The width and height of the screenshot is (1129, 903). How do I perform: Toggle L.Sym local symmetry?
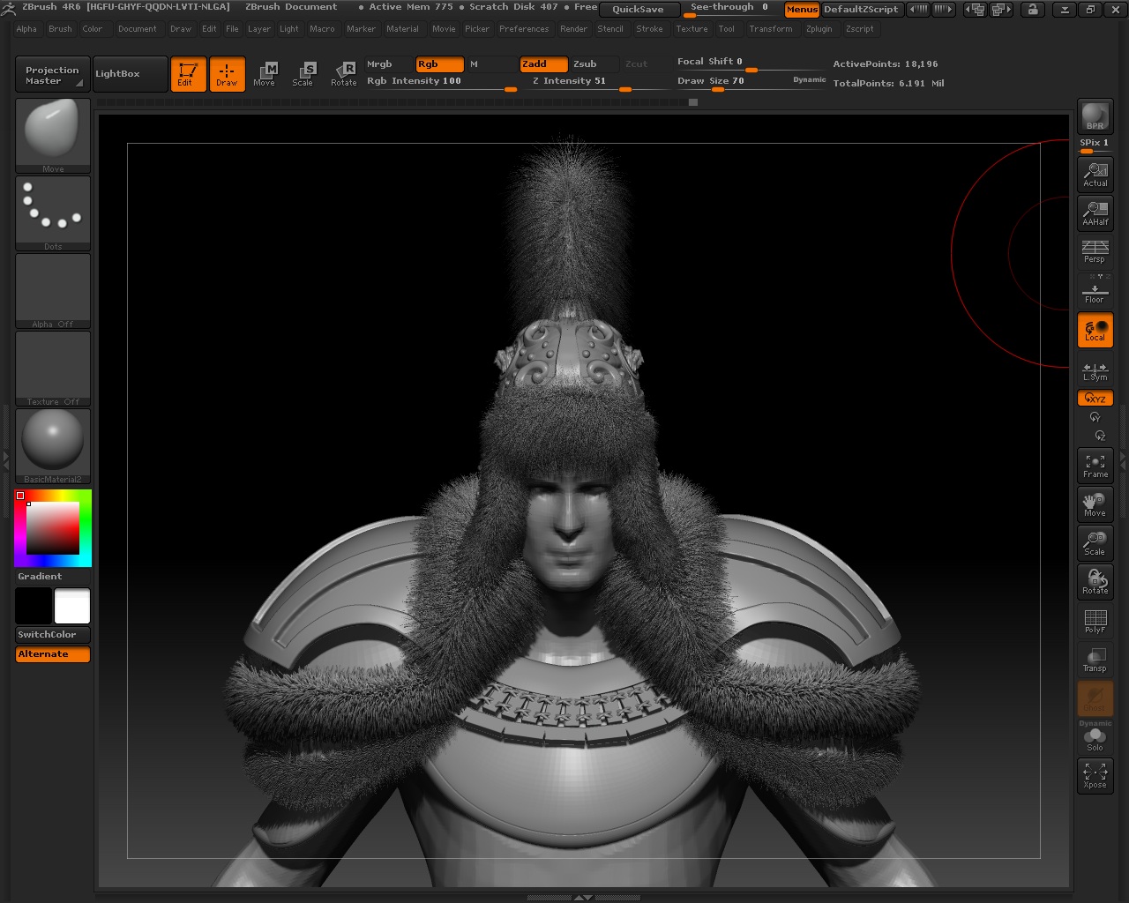pyautogui.click(x=1095, y=370)
